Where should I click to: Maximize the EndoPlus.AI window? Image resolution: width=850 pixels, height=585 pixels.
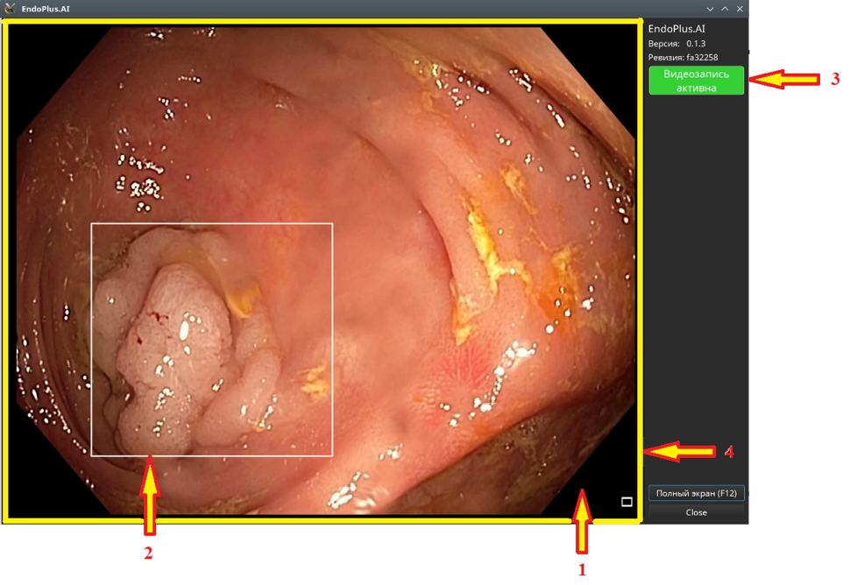[x=725, y=9]
